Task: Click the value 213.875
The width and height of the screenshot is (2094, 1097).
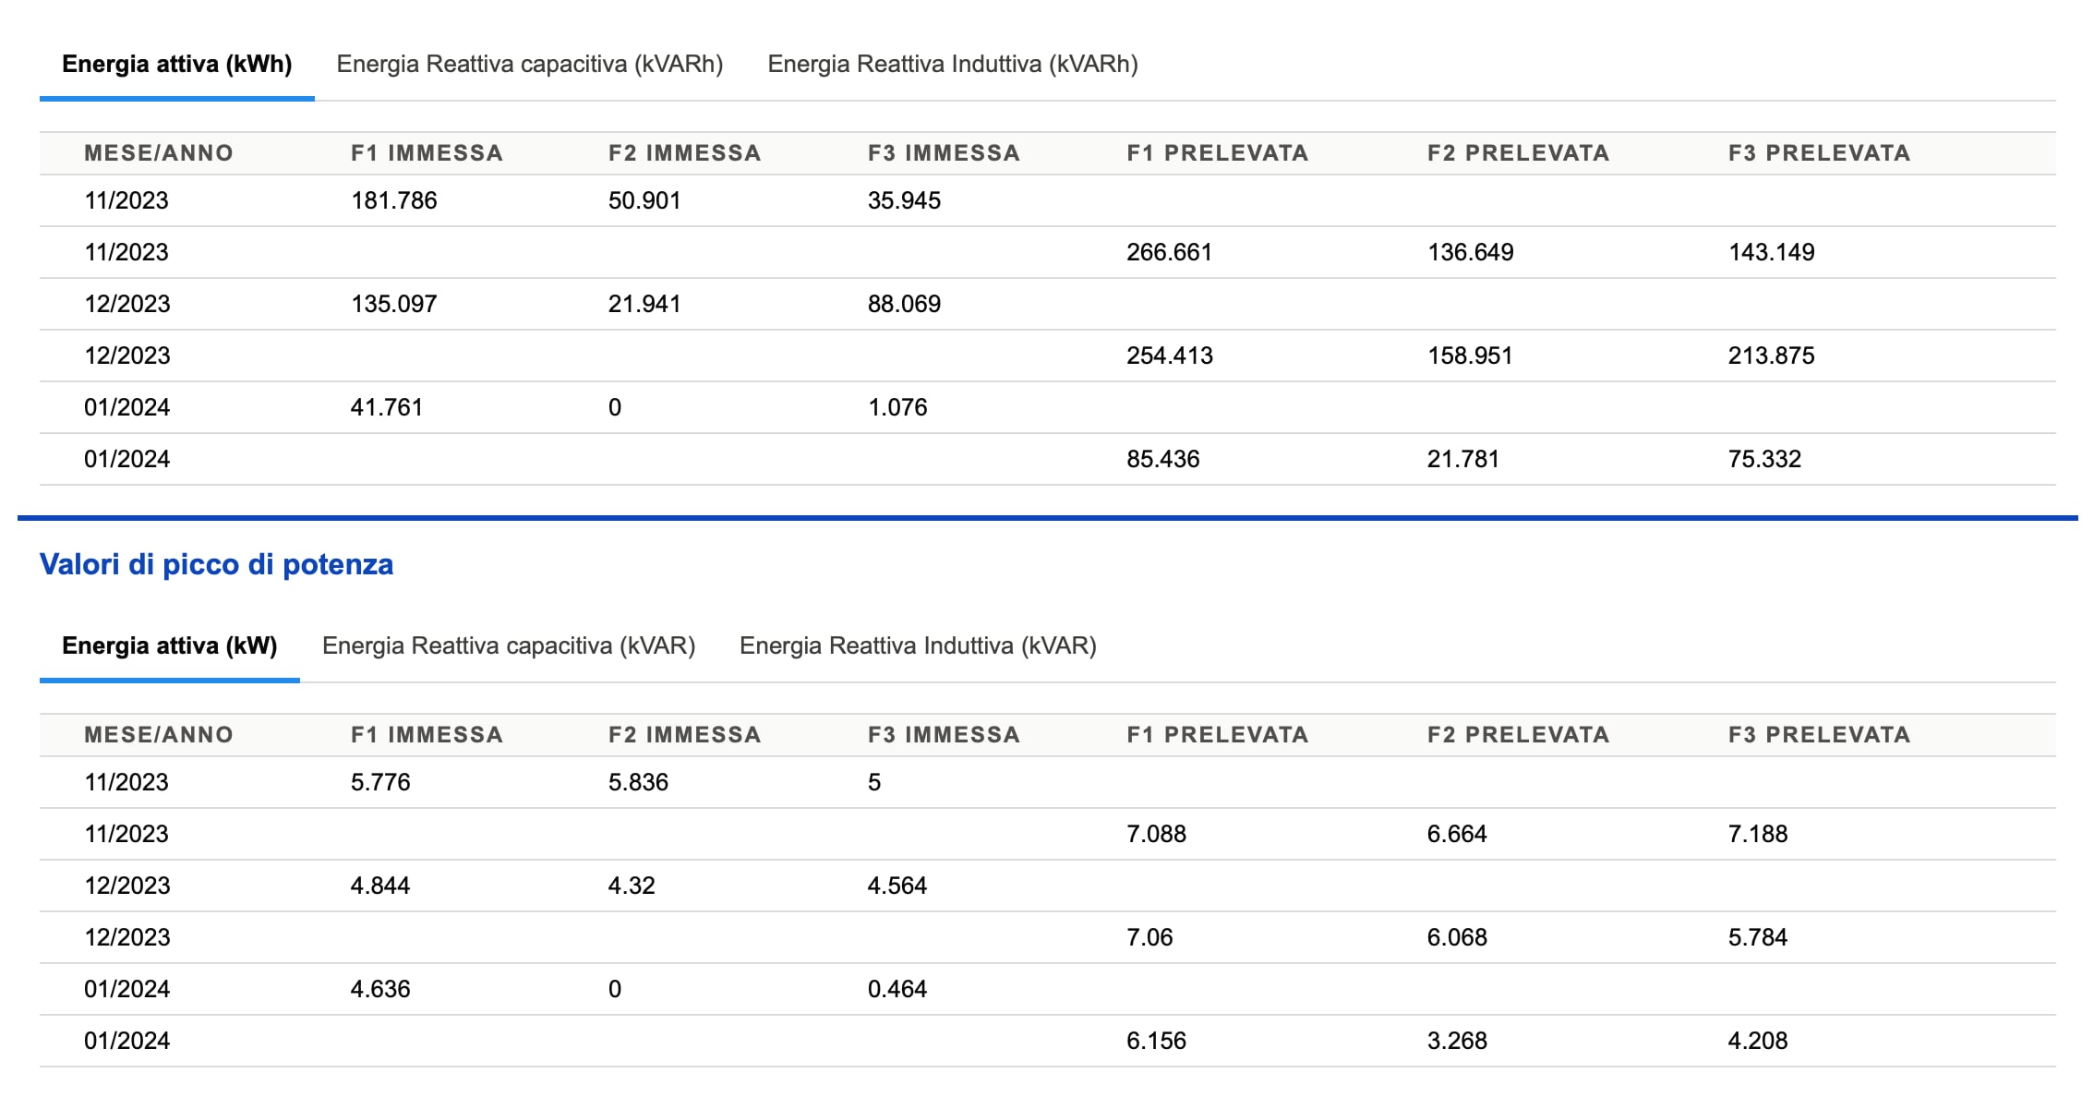Action: [x=1771, y=356]
